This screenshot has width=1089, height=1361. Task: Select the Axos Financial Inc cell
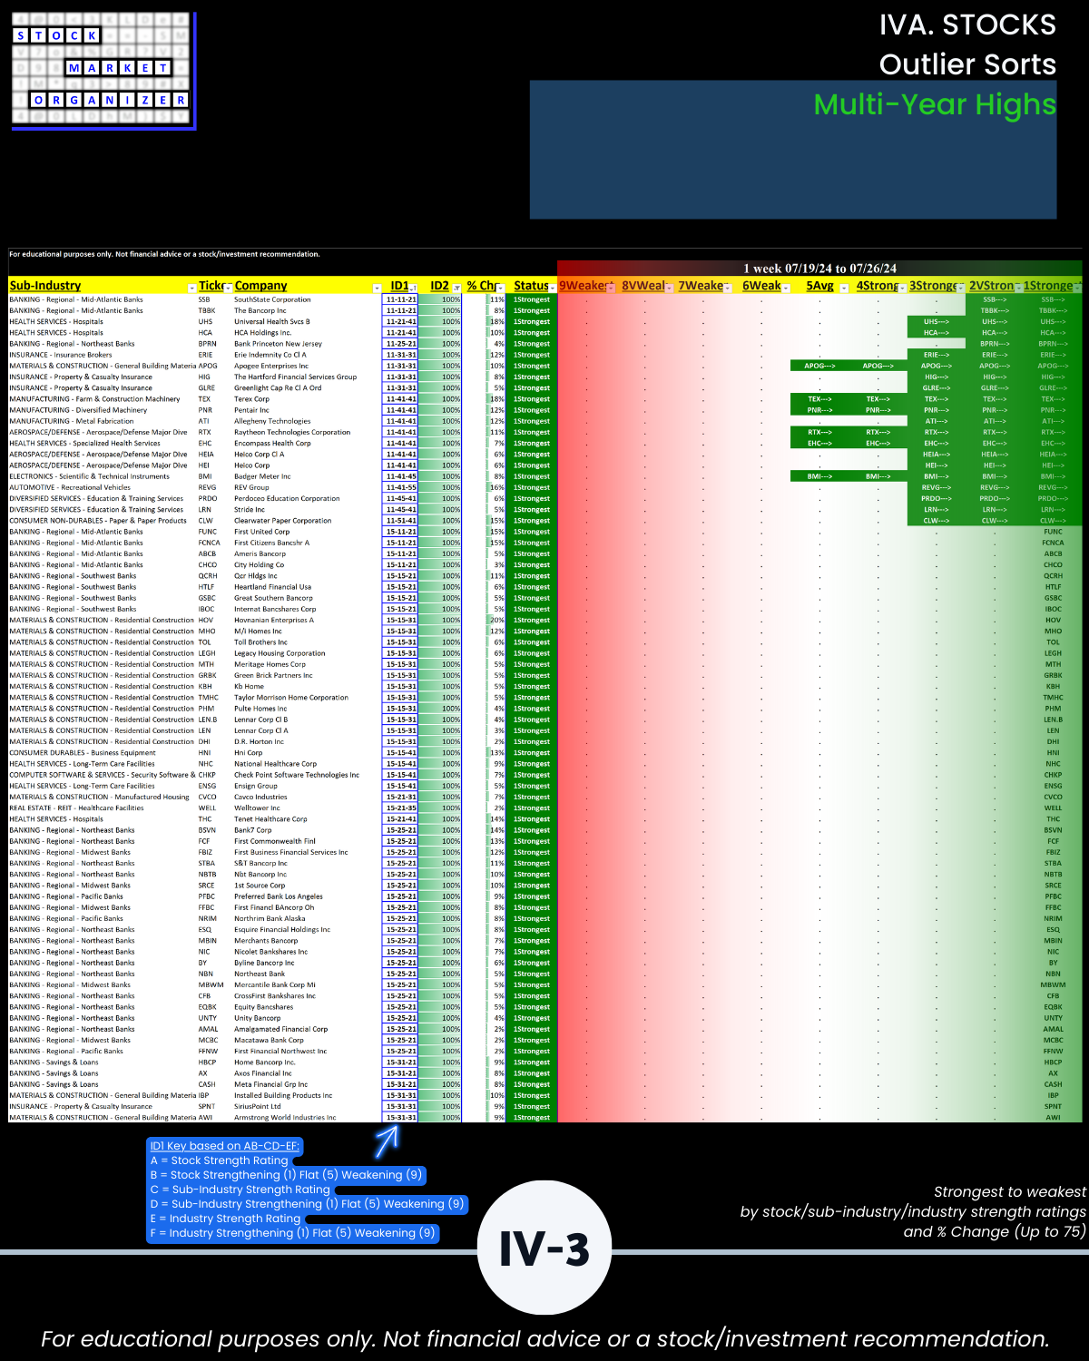[x=307, y=1073]
